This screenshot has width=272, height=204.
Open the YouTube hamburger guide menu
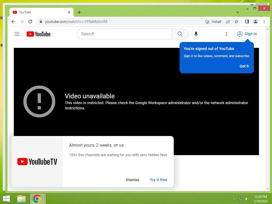coord(17,34)
